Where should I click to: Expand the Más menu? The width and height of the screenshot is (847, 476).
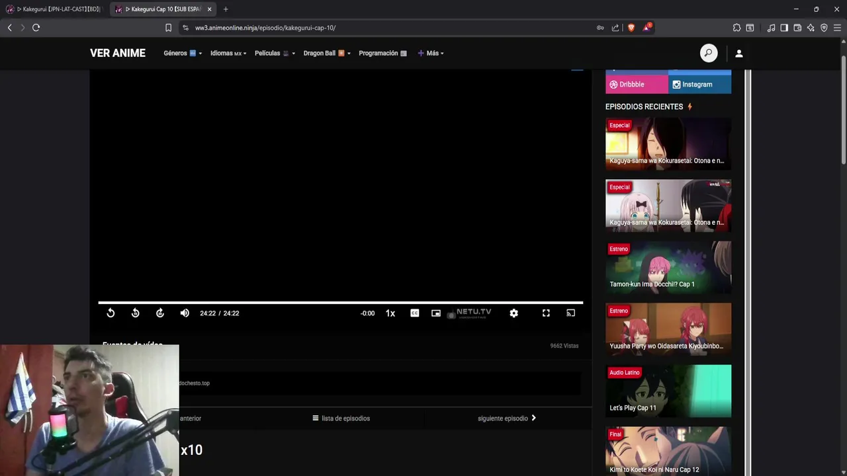(x=431, y=53)
